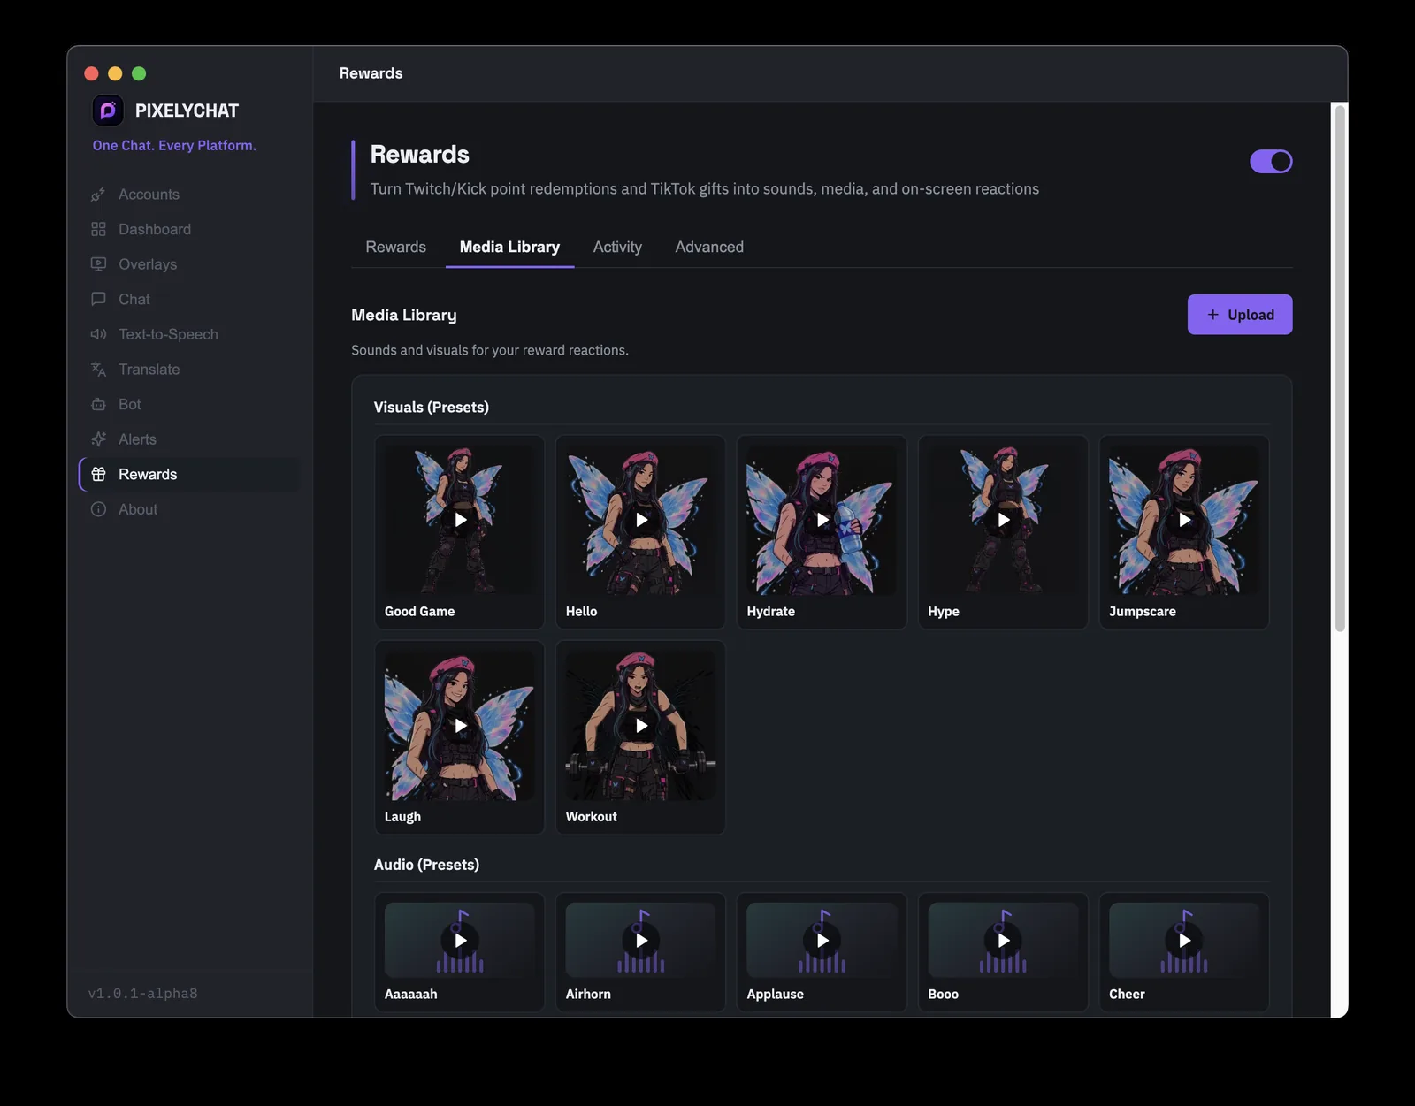The image size is (1415, 1106).
Task: Navigate to Dashboard label in sidebar
Action: [x=155, y=229]
